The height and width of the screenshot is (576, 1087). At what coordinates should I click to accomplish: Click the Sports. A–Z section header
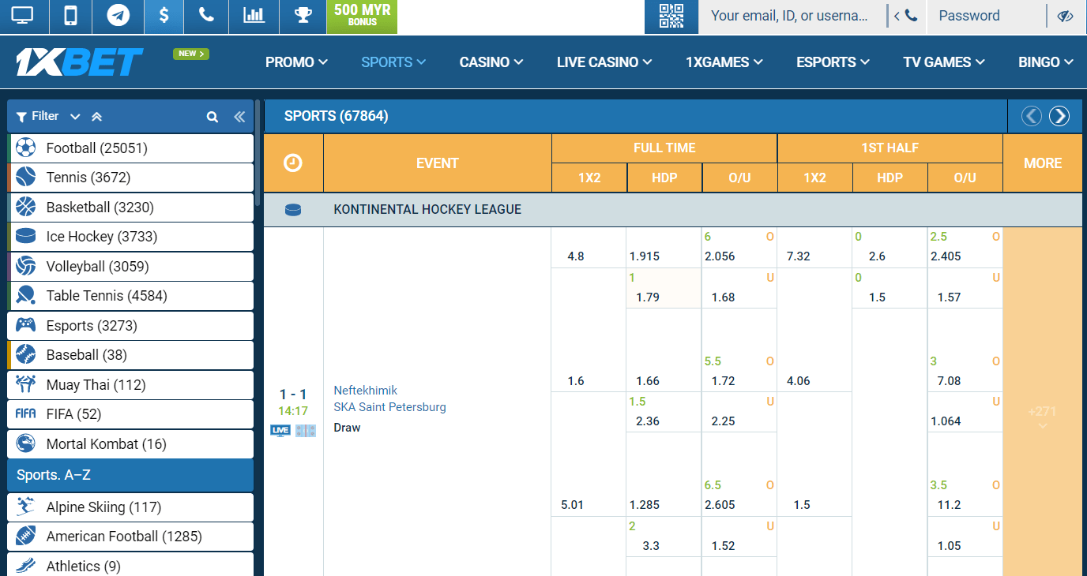pyautogui.click(x=130, y=476)
